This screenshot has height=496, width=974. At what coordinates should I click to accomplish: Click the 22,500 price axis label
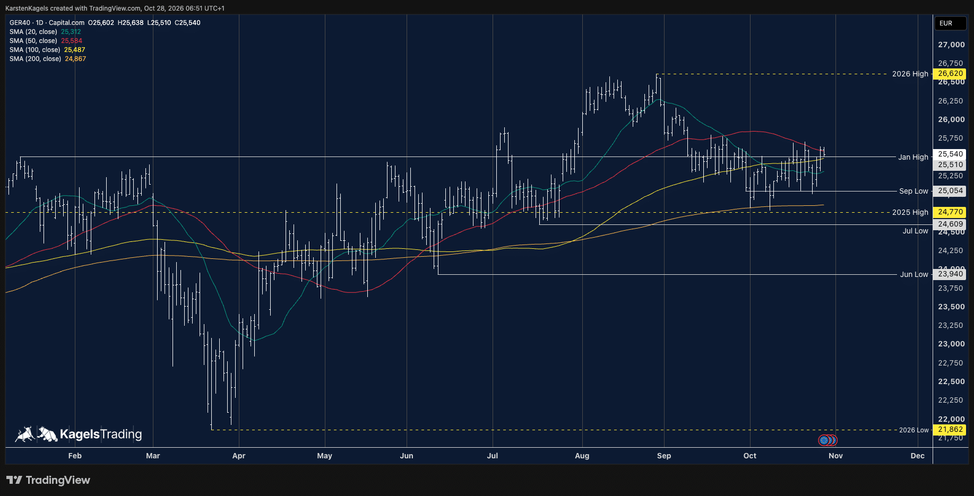(951, 381)
